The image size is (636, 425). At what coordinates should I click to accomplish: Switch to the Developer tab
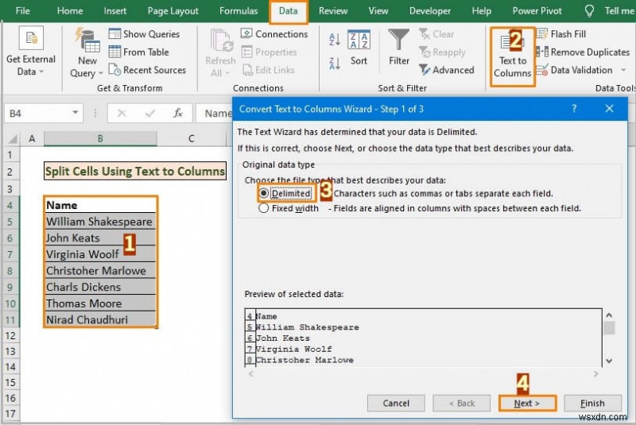pos(430,11)
